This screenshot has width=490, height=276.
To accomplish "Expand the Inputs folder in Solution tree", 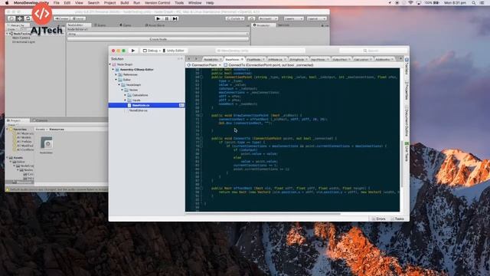I will pyautogui.click(x=126, y=100).
